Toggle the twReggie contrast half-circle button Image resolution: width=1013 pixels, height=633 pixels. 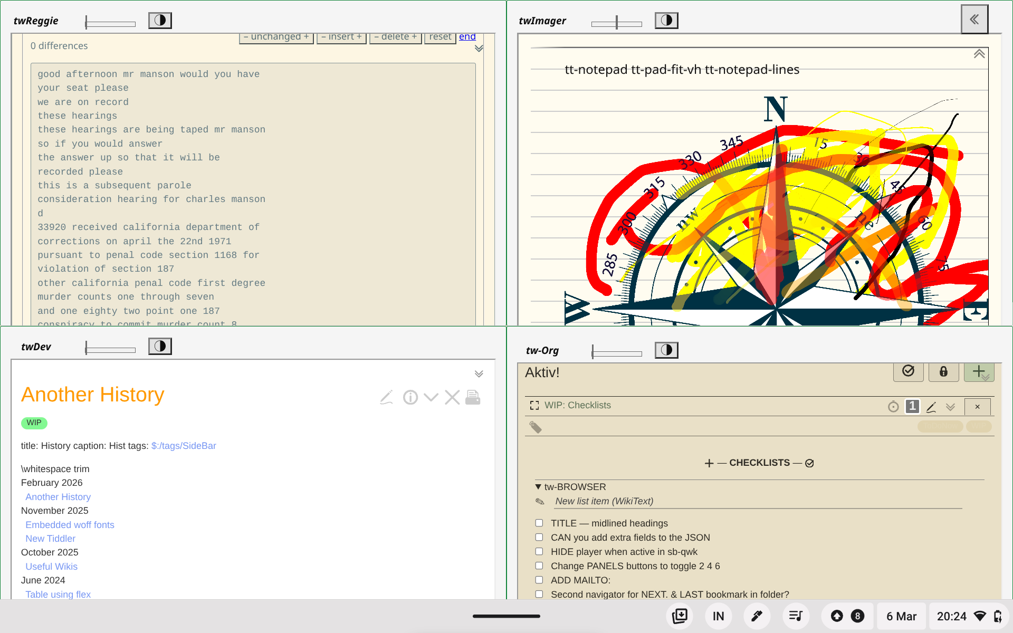[160, 21]
